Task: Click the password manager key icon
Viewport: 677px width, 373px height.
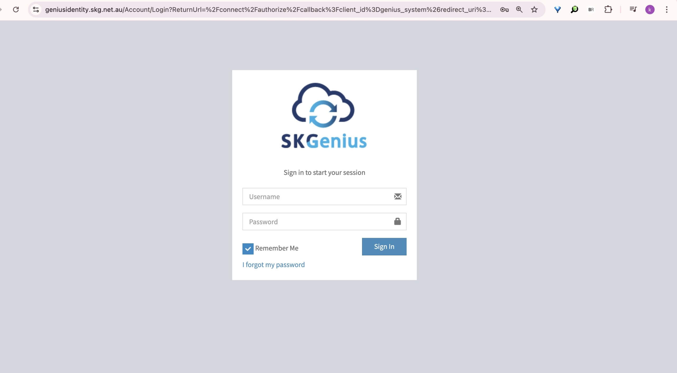Action: click(504, 10)
